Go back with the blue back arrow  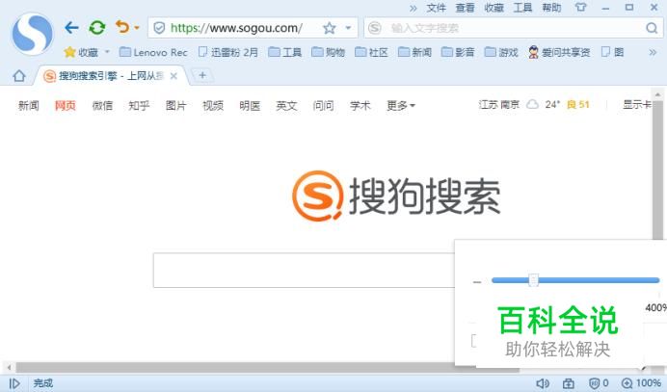click(x=71, y=28)
